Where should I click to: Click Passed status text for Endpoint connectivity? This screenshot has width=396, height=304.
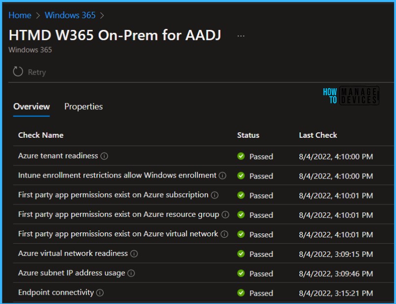point(261,293)
